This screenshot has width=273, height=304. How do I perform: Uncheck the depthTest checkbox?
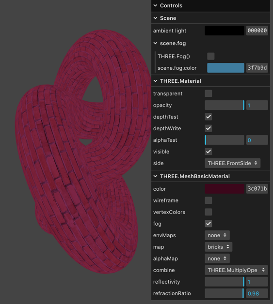click(209, 117)
